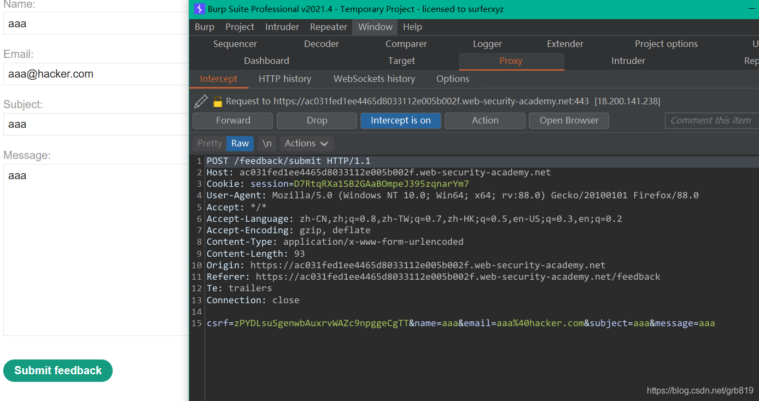Switch to the Intruder tool tab

coord(628,61)
